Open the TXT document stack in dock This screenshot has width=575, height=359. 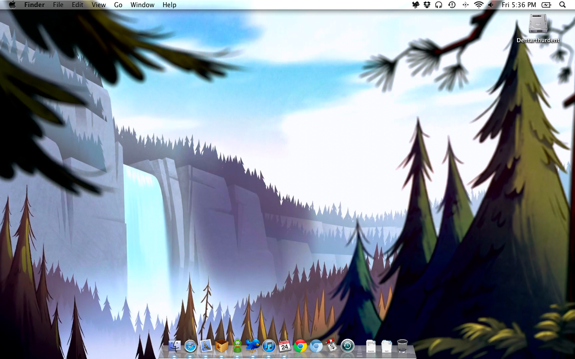coord(386,346)
